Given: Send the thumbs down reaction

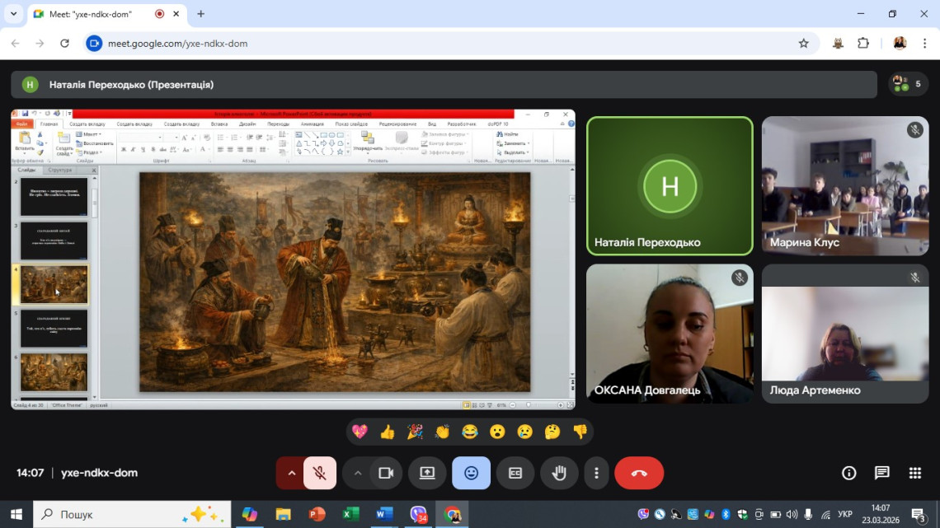Looking at the screenshot, I should 580,432.
